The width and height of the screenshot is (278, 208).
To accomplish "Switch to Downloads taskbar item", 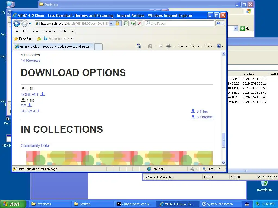I will click(50, 204).
